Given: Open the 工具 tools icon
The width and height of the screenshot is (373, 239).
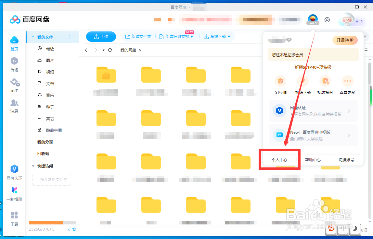Looking at the screenshot, I should coord(14,218).
